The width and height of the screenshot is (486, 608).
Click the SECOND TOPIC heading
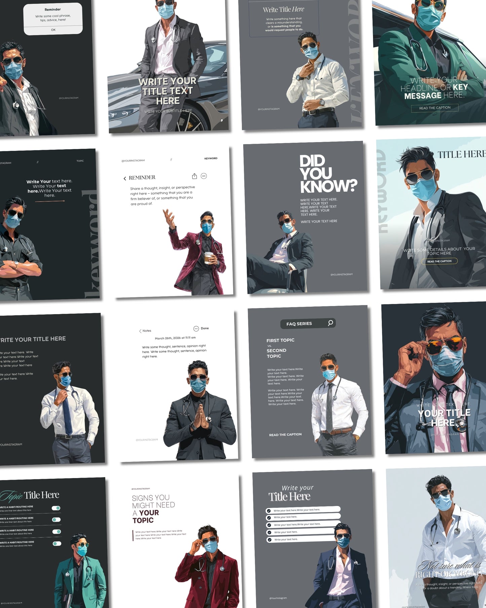click(x=276, y=353)
